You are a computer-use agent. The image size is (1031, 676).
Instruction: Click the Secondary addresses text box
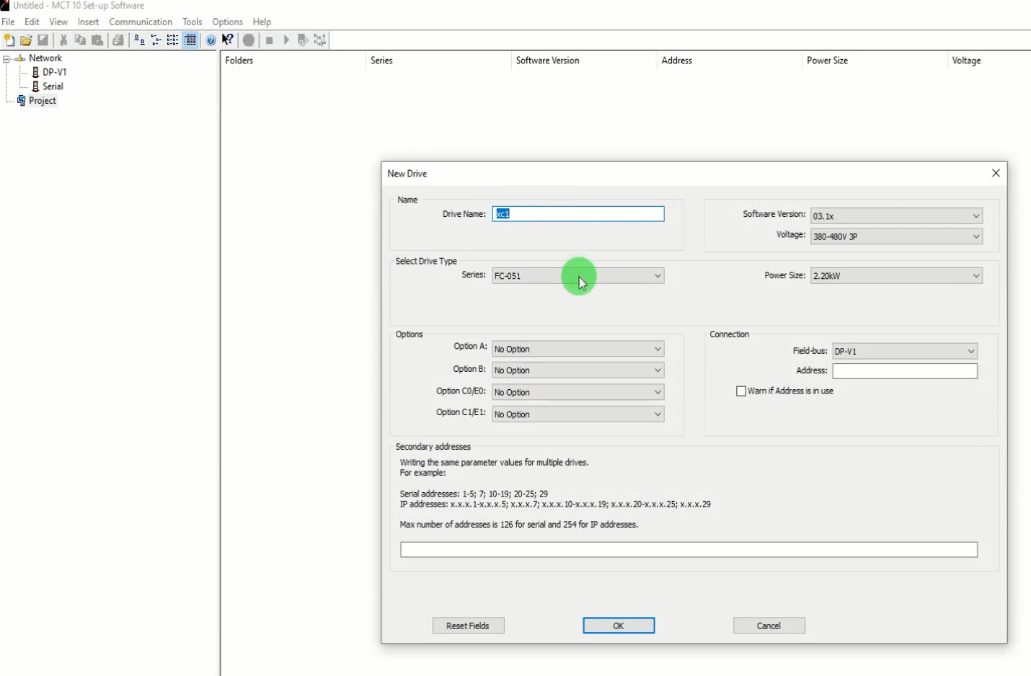point(689,550)
